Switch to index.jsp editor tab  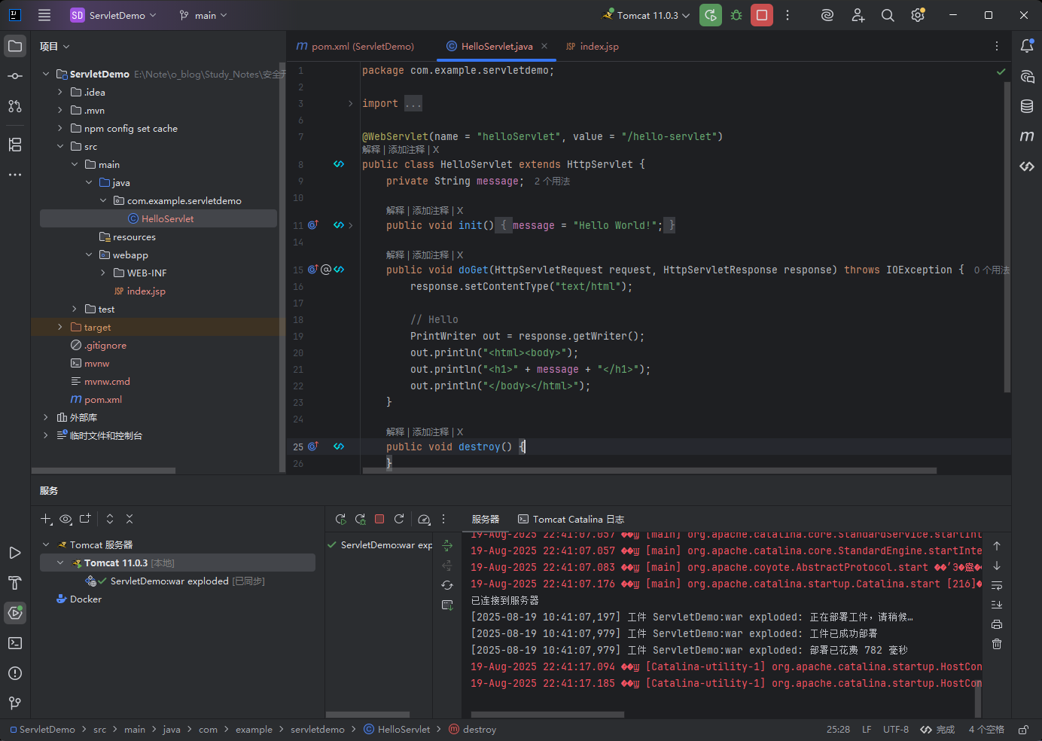[x=593, y=46]
